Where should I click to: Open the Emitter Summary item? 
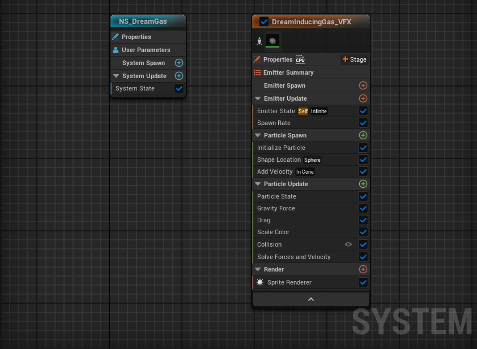(x=288, y=72)
